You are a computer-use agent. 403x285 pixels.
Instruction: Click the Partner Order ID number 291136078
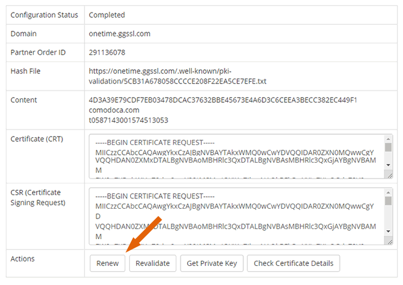[107, 52]
